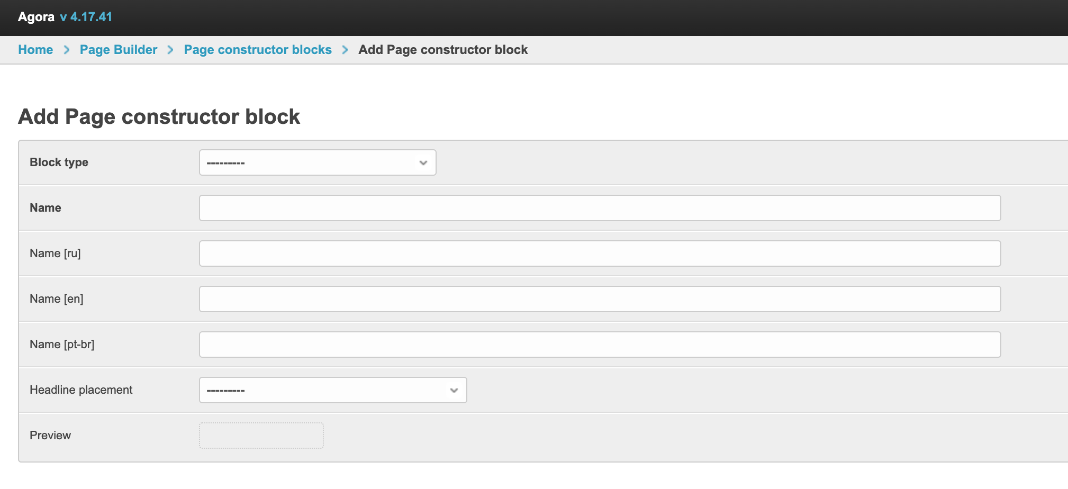Click the Block type field label
This screenshot has height=489, width=1068.
point(59,162)
